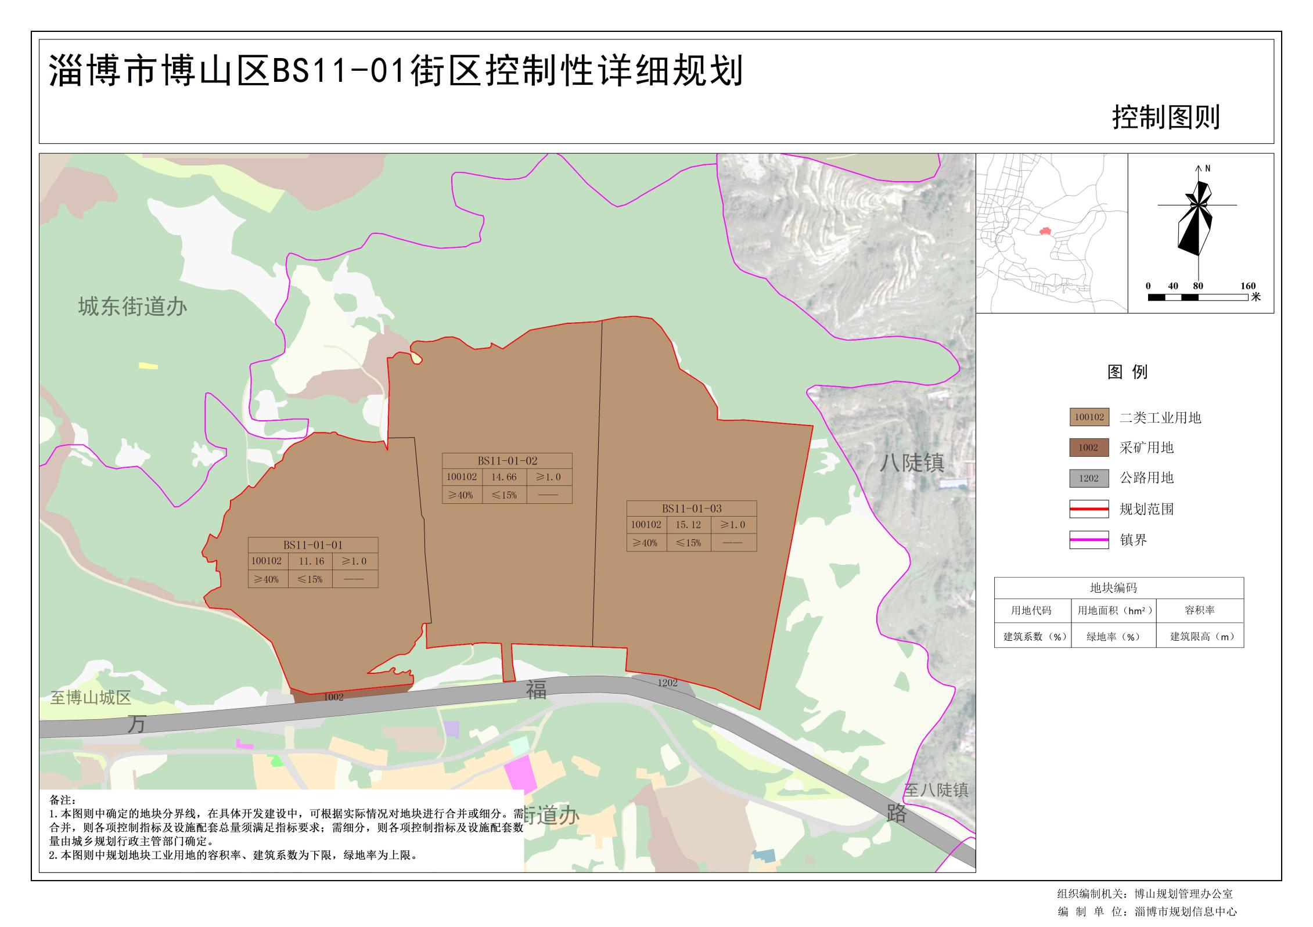Click the scale bar under the compass

1197,297
